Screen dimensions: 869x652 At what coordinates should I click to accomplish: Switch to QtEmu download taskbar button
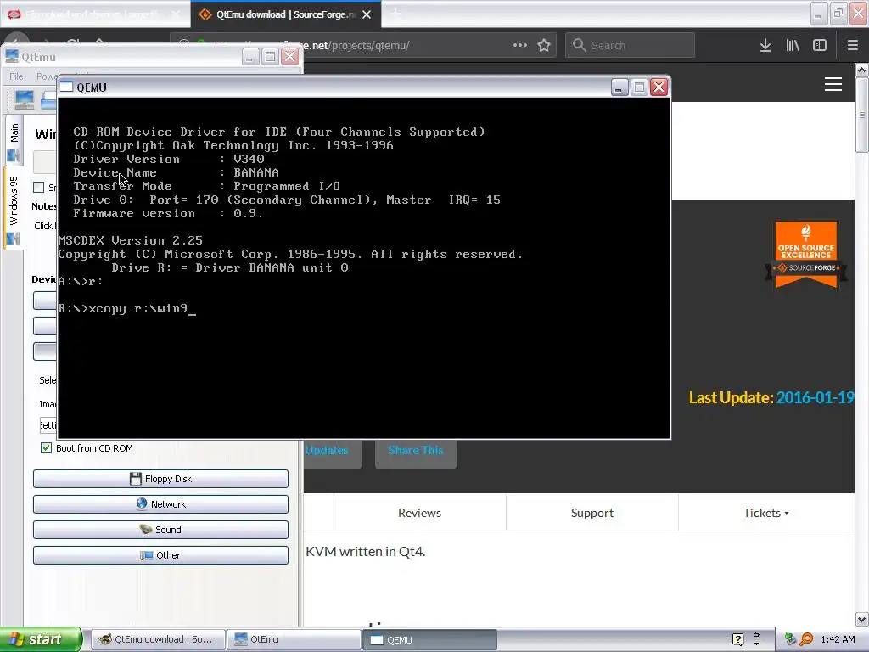[158, 639]
